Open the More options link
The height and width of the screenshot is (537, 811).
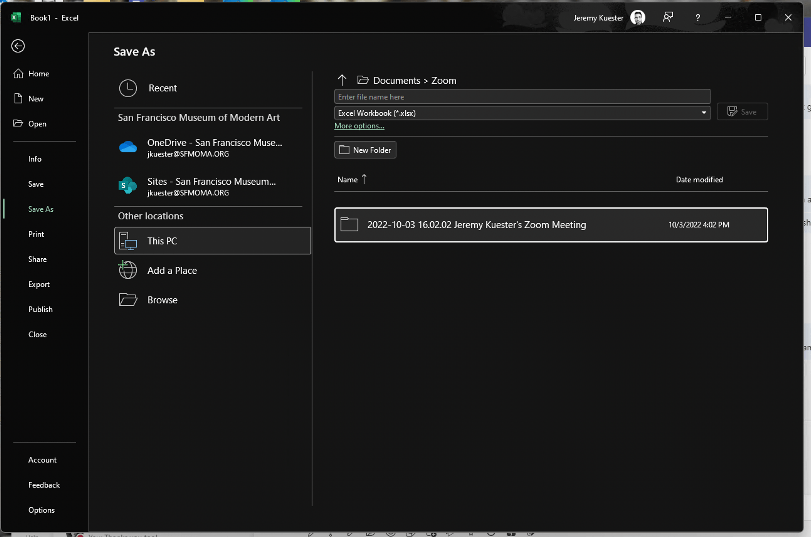click(359, 126)
